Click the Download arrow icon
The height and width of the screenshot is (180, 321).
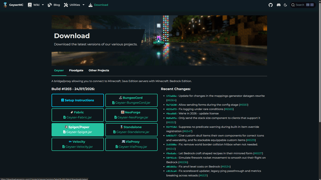point(90,5)
